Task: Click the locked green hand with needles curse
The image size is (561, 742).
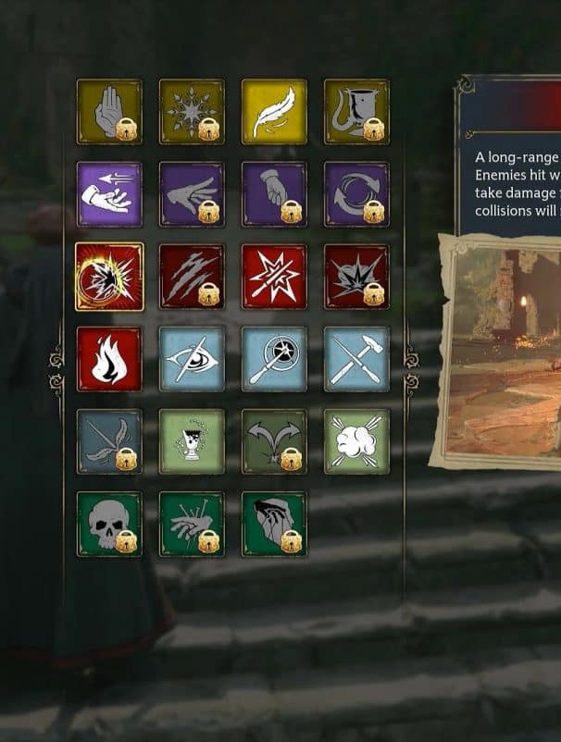Action: 192,524
